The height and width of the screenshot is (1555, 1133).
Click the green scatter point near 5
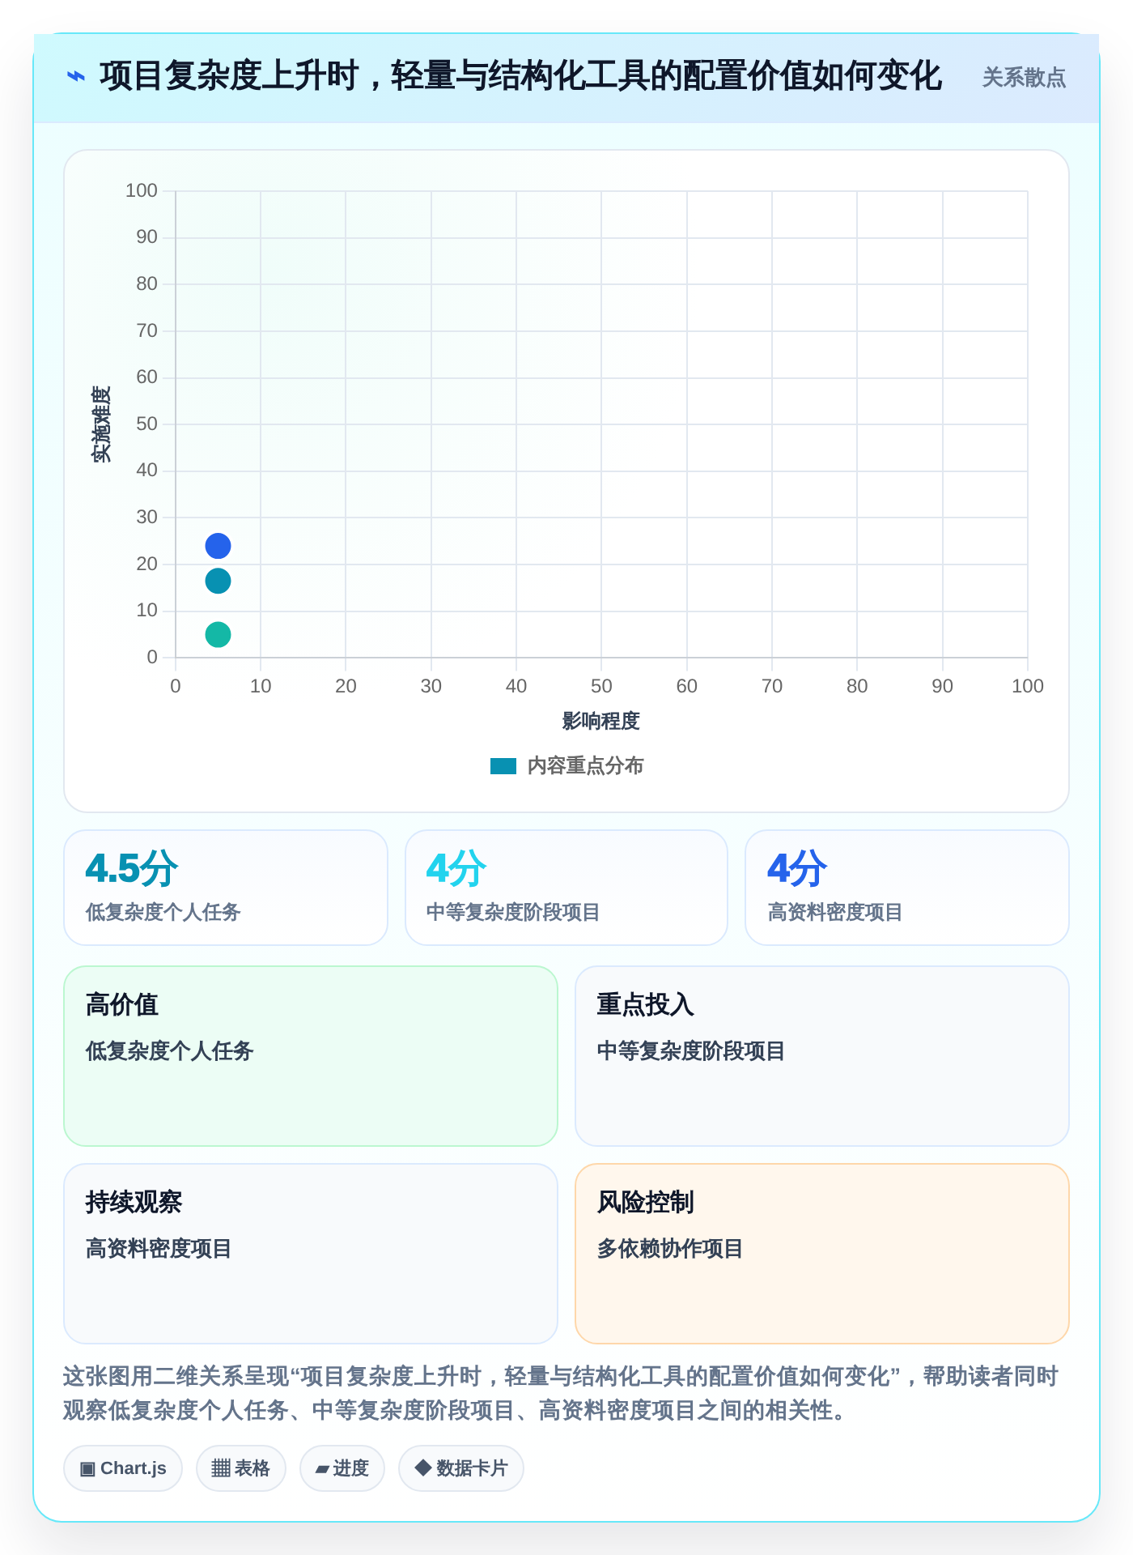pyautogui.click(x=218, y=634)
